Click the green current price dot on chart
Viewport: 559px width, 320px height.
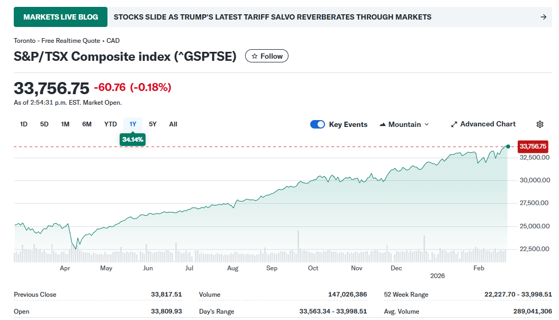(x=508, y=147)
